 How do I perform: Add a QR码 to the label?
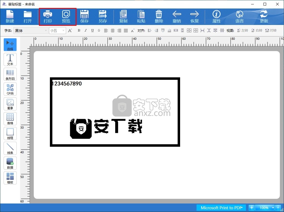point(10,89)
